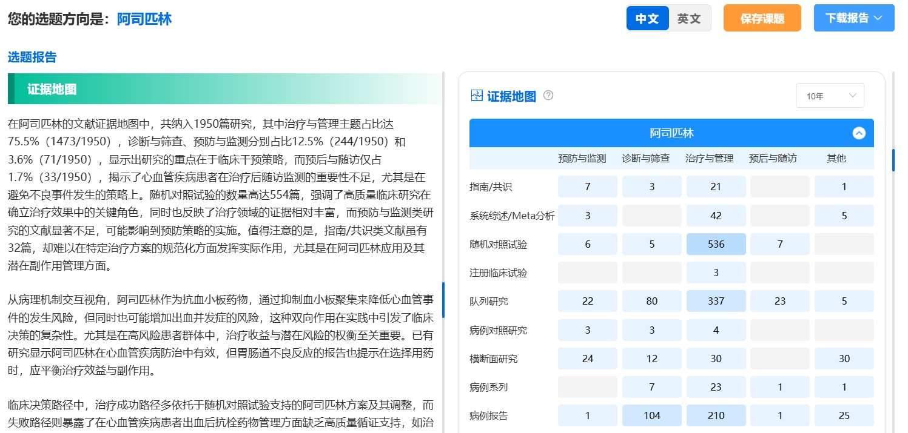
Task: Click cell 536 in 随机对照试验 row
Action: coord(716,244)
